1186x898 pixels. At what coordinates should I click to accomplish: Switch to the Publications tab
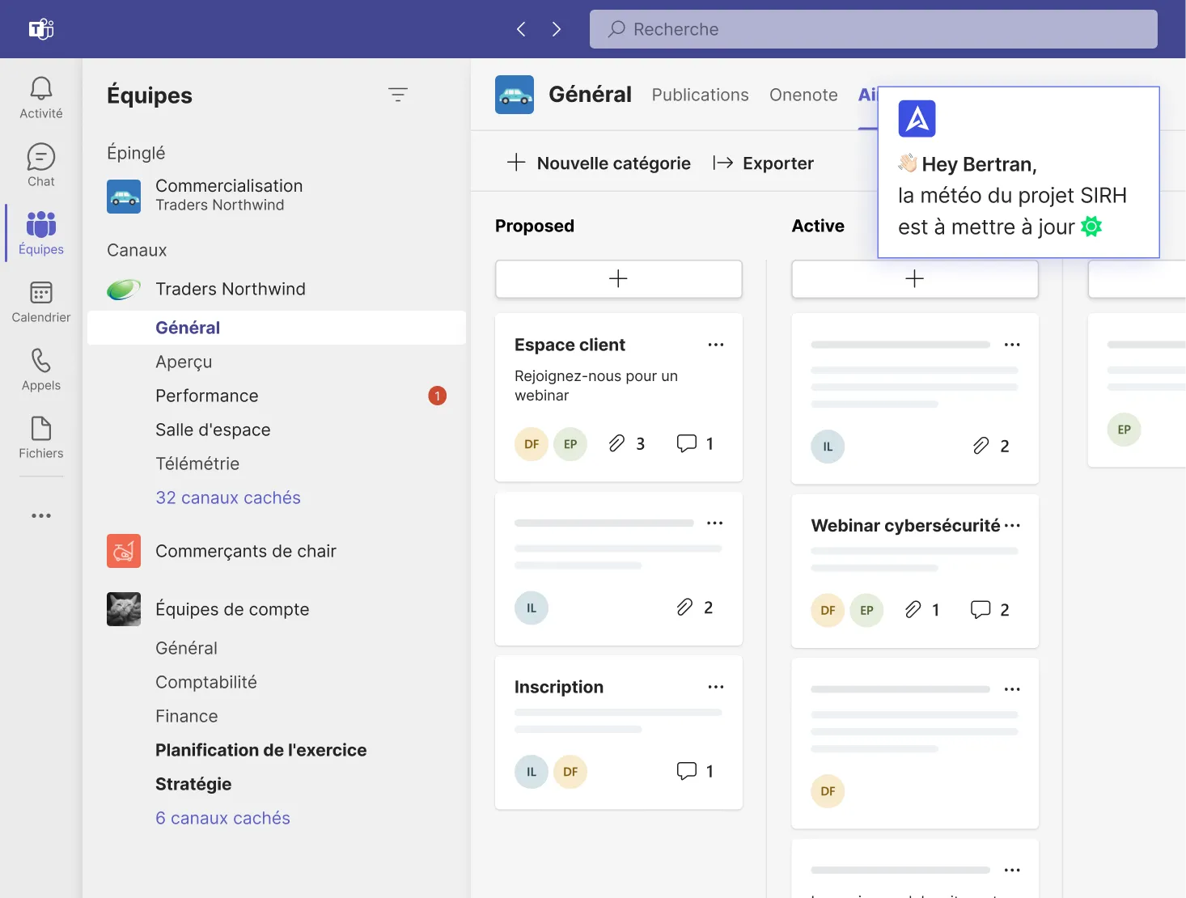(x=701, y=95)
